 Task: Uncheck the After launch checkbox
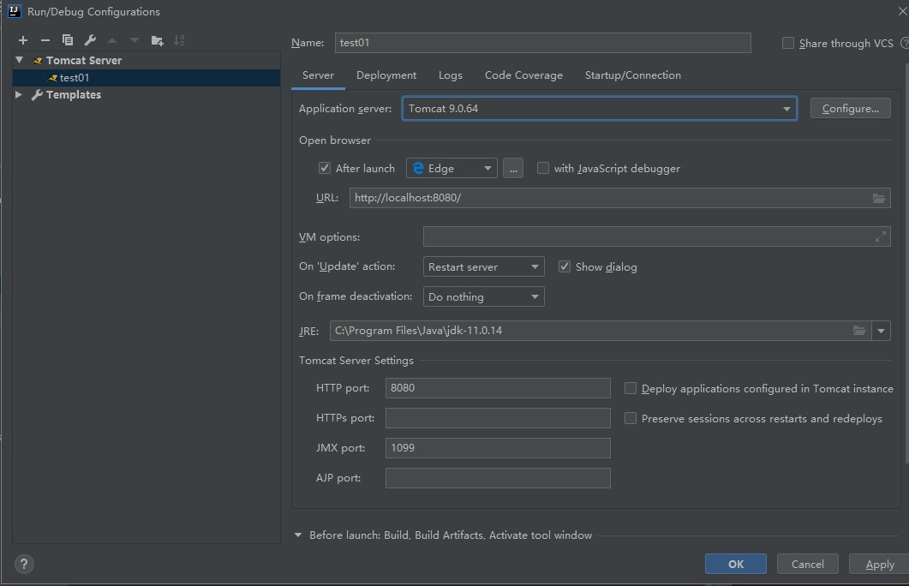(325, 168)
